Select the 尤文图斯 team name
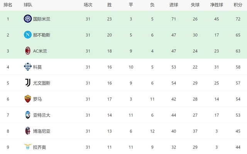Viewport: 247px width, 154px height. click(41, 83)
